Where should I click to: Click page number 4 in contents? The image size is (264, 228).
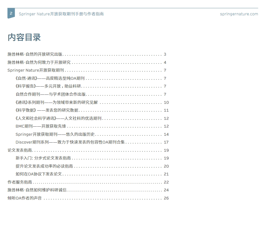(x=165, y=63)
